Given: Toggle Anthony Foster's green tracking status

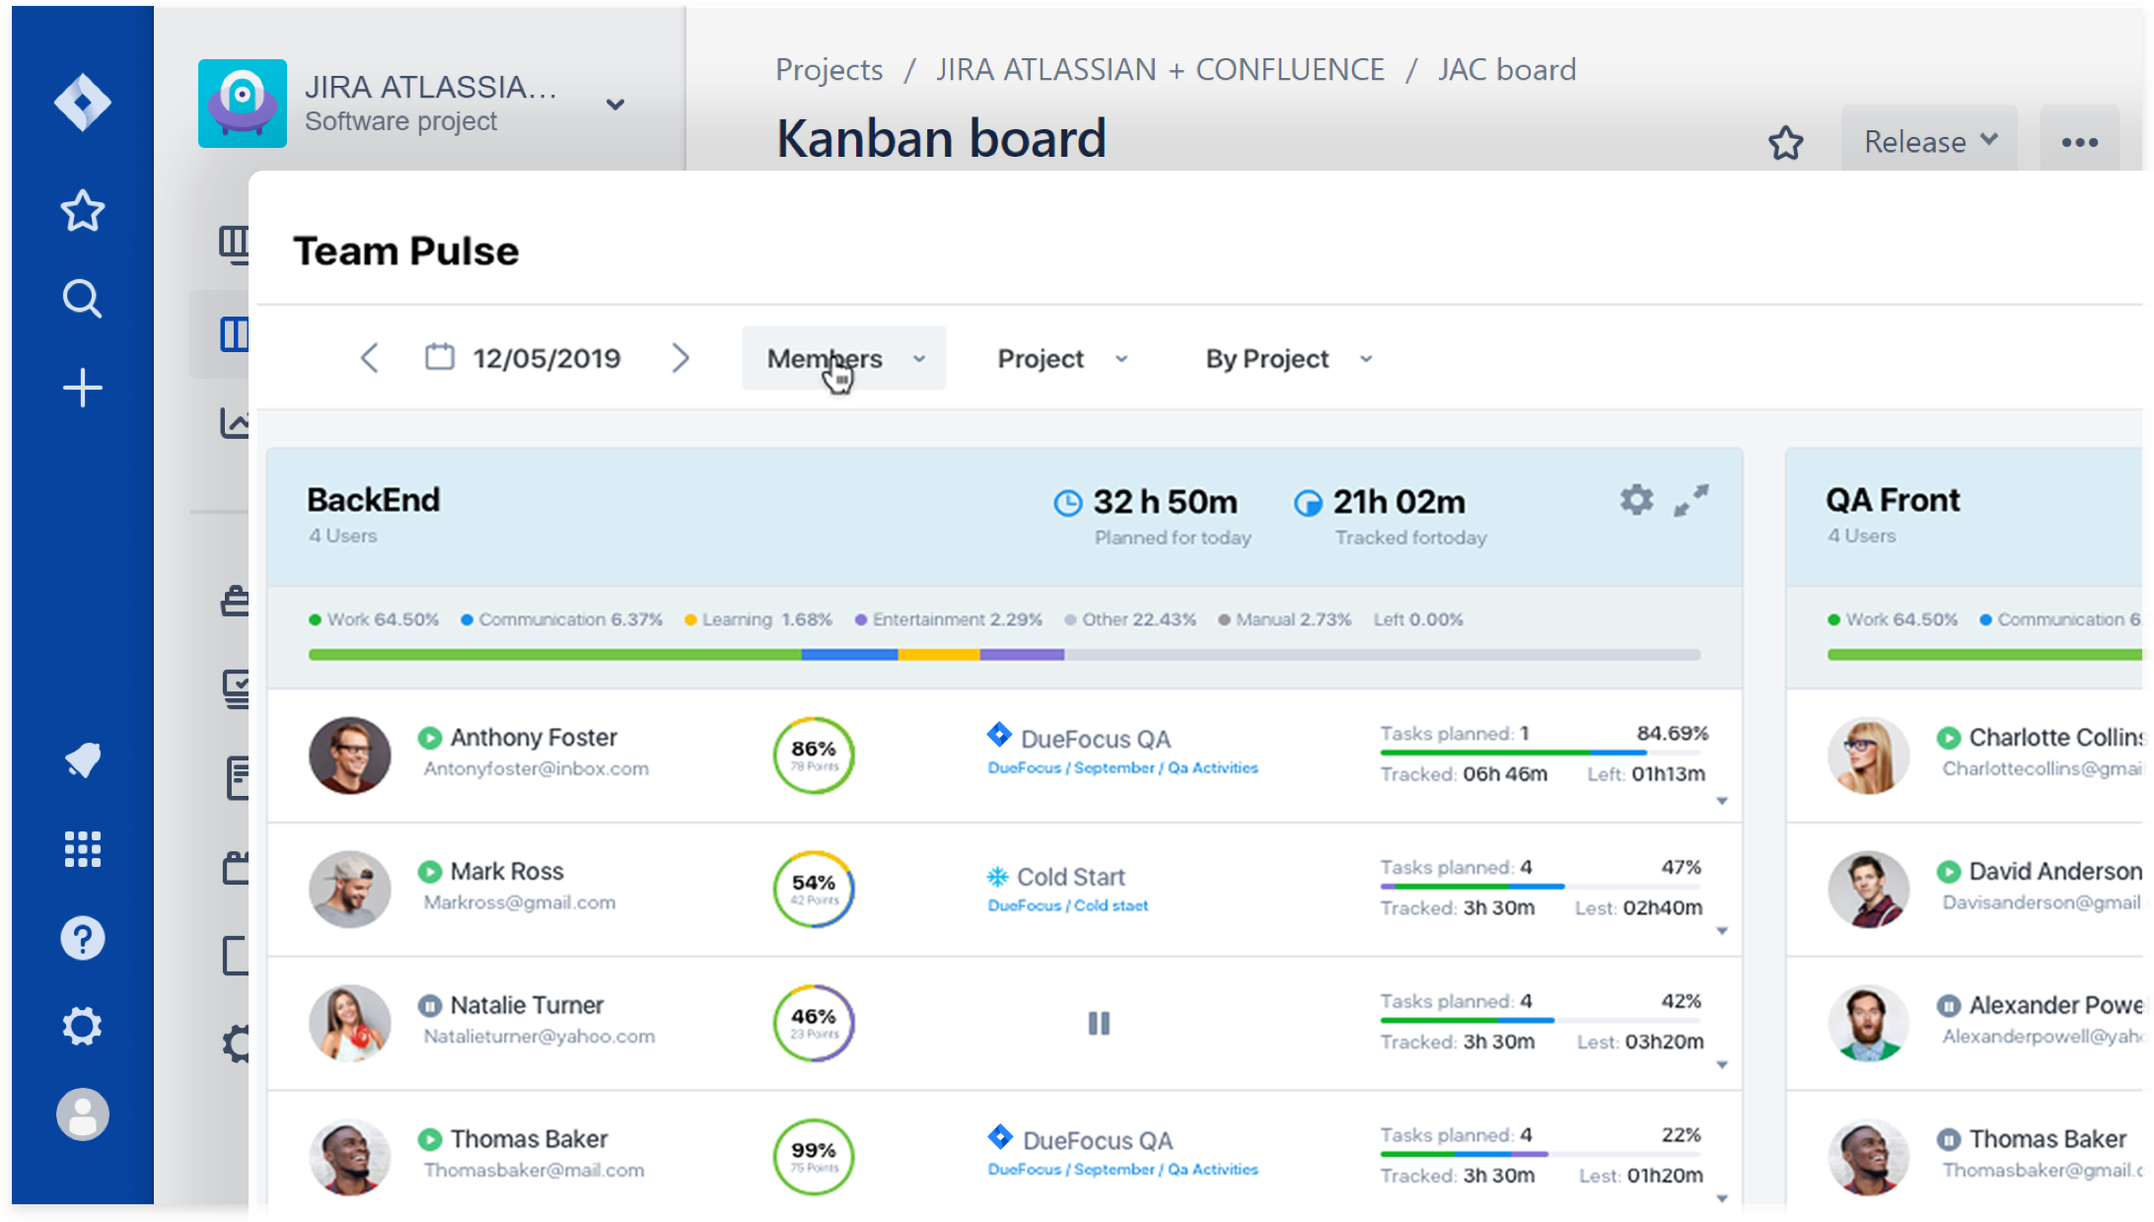Looking at the screenshot, I should pyautogui.click(x=429, y=738).
